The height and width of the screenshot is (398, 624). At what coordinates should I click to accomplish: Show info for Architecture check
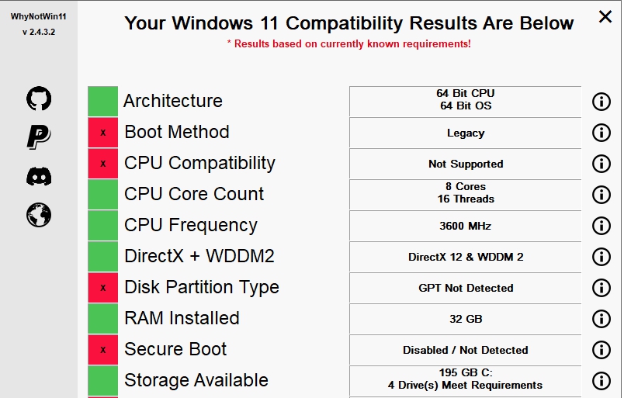pos(601,102)
